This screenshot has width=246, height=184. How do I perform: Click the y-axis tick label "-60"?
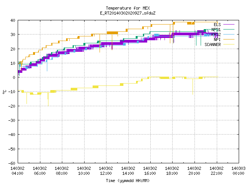click(12, 163)
